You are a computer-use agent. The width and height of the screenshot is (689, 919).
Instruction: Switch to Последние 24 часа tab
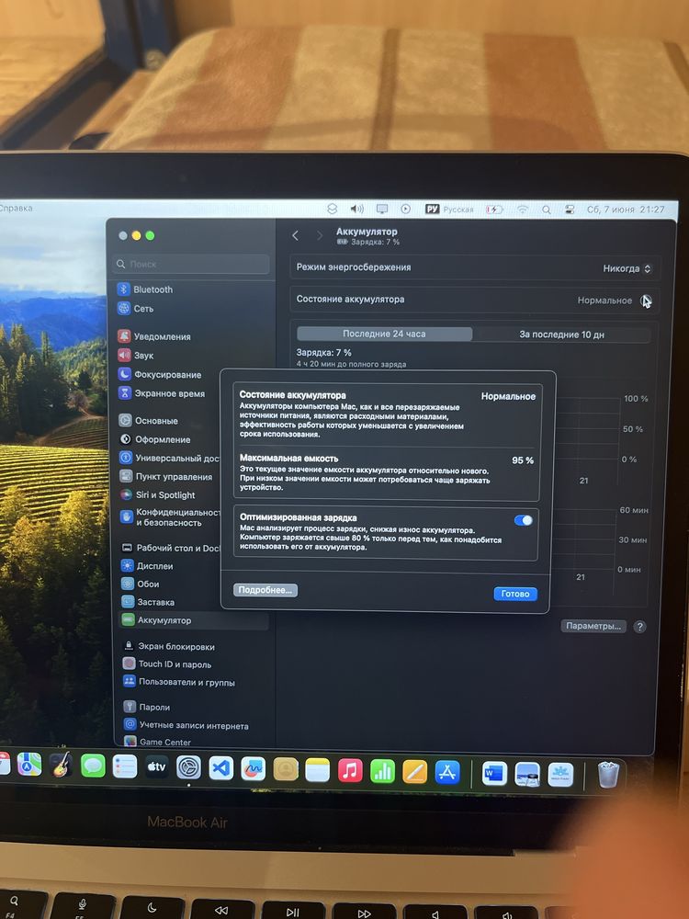click(384, 334)
